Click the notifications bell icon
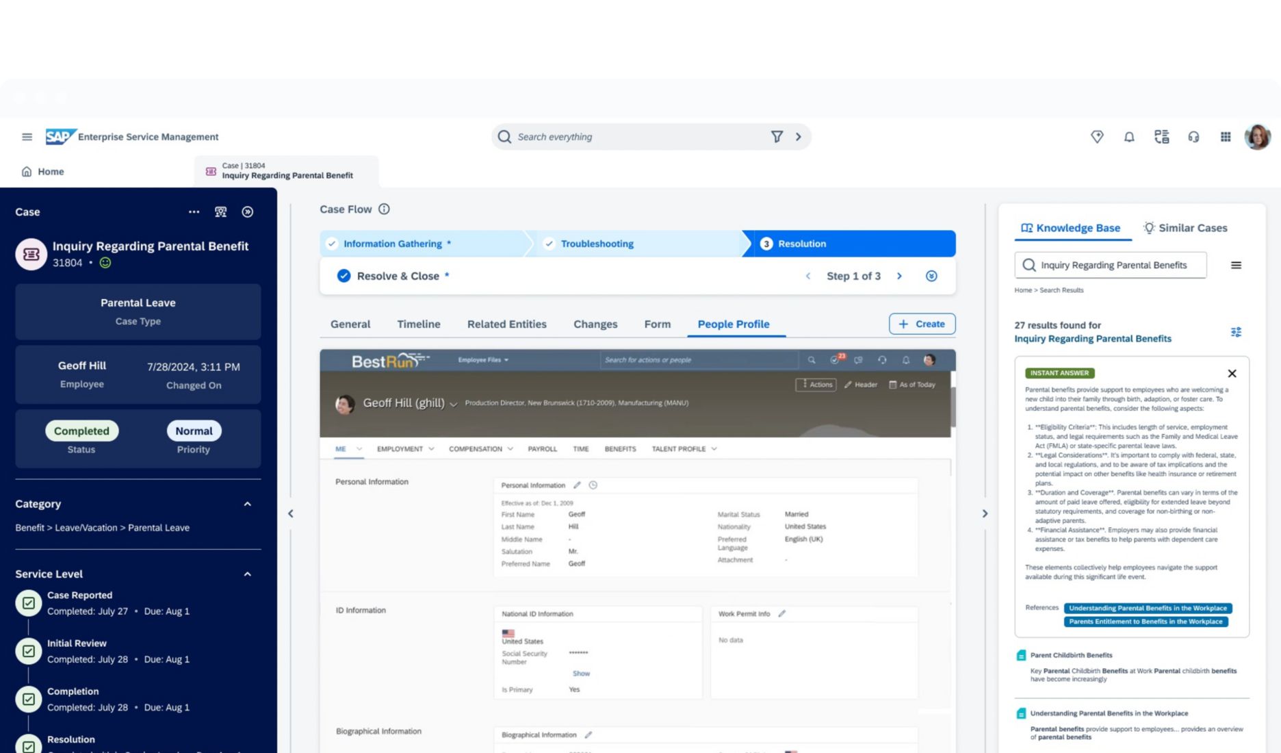The width and height of the screenshot is (1281, 753). [x=1129, y=137]
